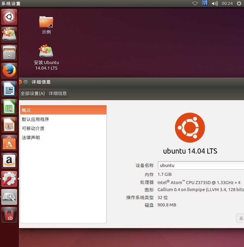
Task: Open the sound volume indicator
Action: [x=215, y=3]
